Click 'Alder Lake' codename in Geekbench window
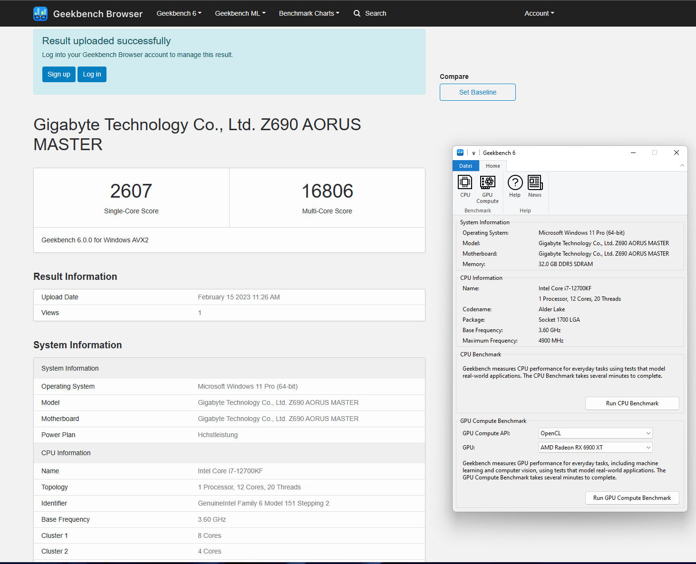696x564 pixels. click(x=552, y=309)
